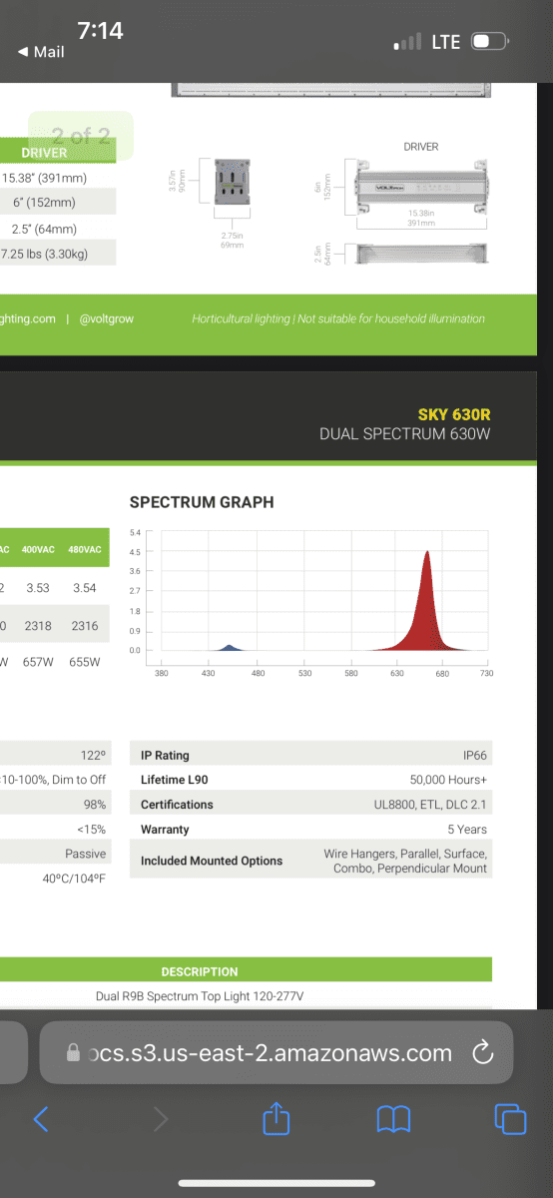Select the UL8800, ETL, DLC 2.1 value
Image resolution: width=553 pixels, height=1198 pixels.
click(431, 805)
